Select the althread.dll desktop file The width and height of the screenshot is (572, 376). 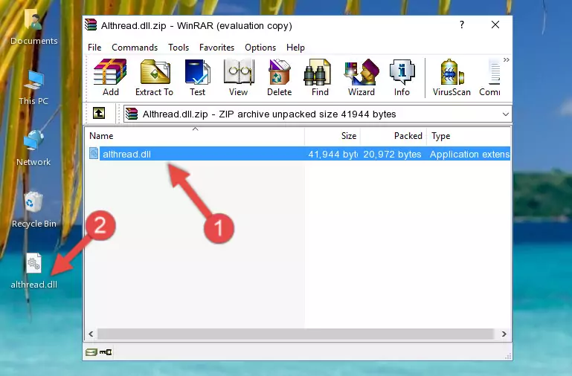coord(33,271)
